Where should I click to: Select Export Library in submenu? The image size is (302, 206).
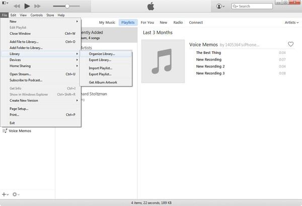(x=106, y=60)
